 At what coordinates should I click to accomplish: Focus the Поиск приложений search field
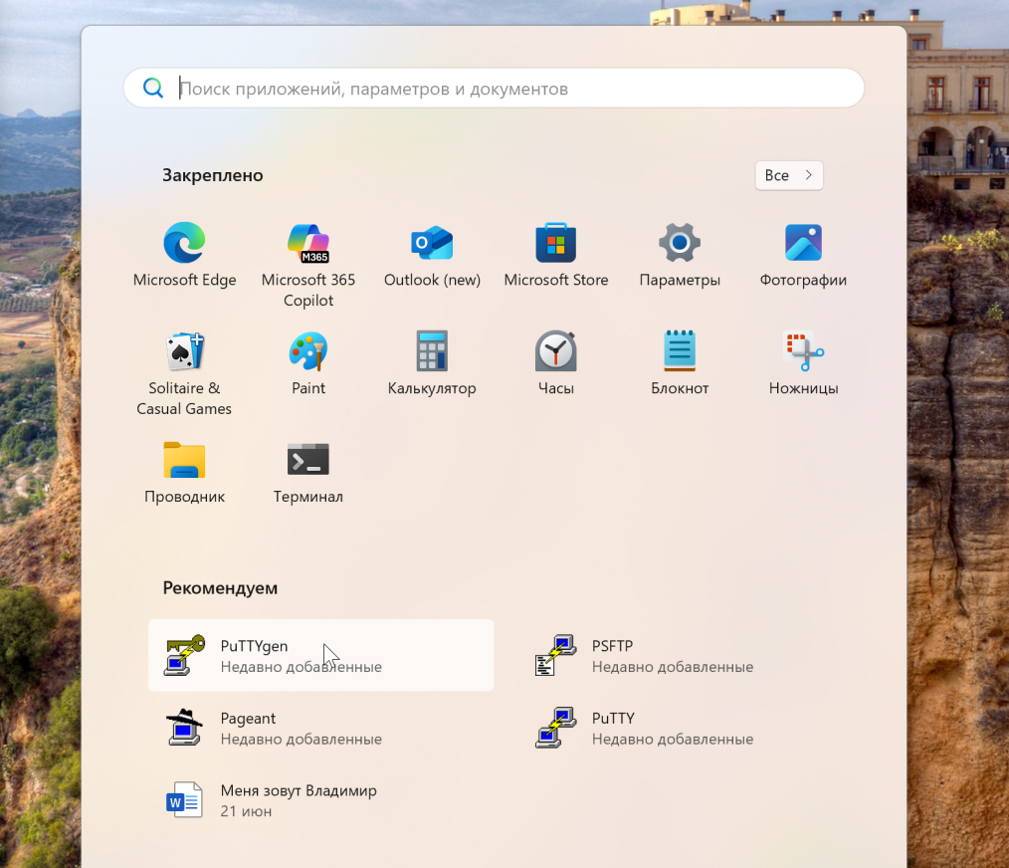[x=494, y=88]
